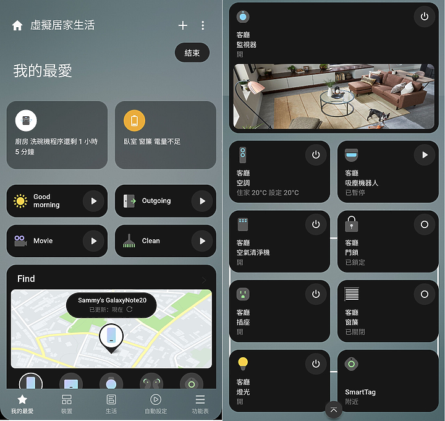Tap the 已暫停 status text
The width and height of the screenshot is (445, 421).
click(355, 193)
